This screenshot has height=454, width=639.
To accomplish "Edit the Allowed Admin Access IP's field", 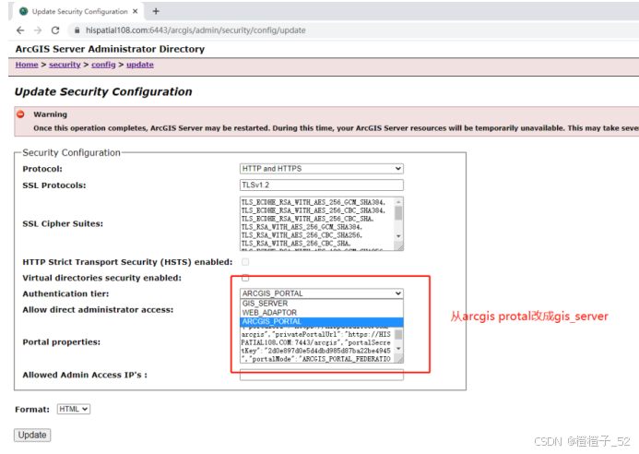I will pyautogui.click(x=322, y=375).
